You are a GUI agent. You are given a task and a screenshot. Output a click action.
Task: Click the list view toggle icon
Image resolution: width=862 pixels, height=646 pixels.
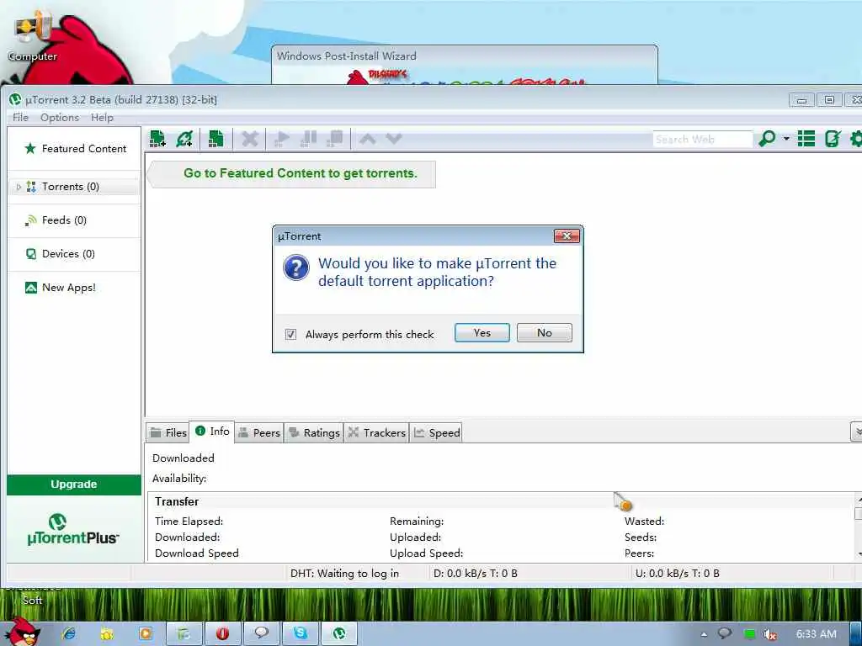coord(806,139)
